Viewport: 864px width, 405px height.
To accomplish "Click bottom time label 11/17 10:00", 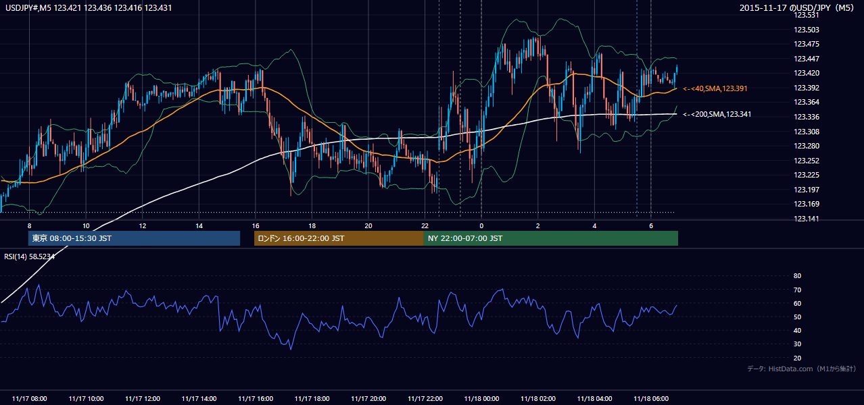I will tap(86, 399).
